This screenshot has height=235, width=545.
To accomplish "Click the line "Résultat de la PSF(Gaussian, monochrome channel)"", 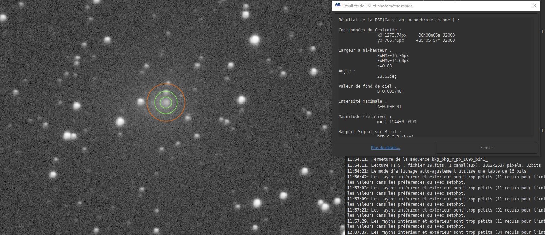I will click(x=399, y=20).
